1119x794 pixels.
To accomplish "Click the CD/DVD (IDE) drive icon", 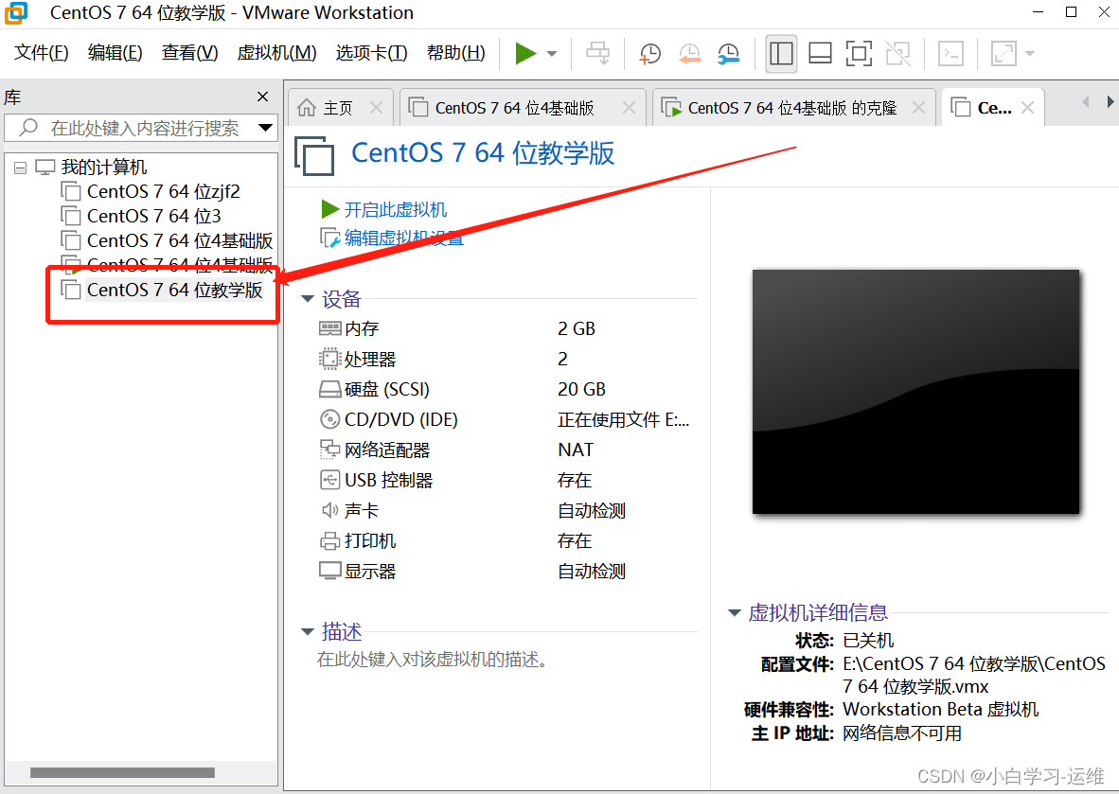I will coord(329,419).
